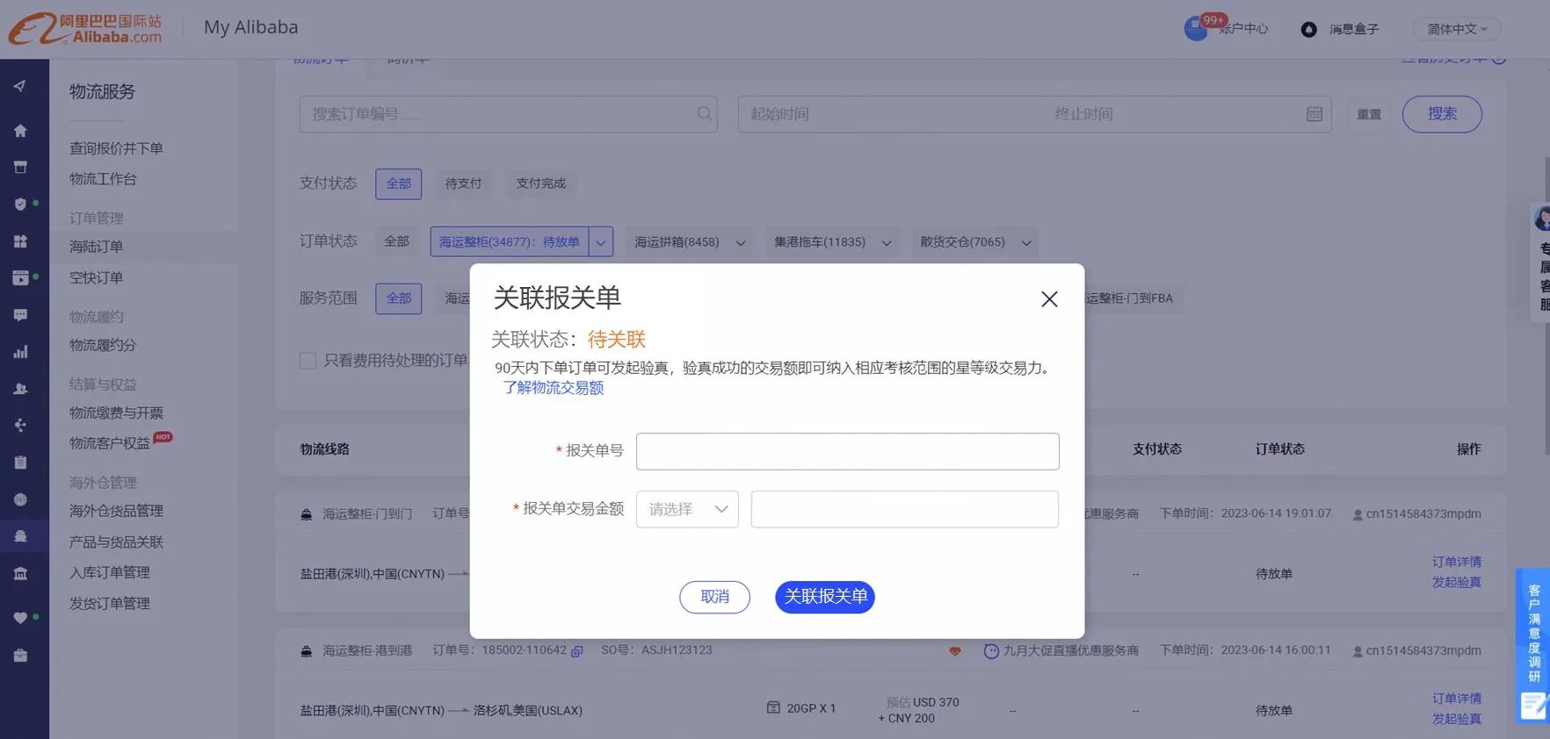The height and width of the screenshot is (739, 1550).
Task: Open the calendar icon in date range field
Action: pyautogui.click(x=1315, y=114)
